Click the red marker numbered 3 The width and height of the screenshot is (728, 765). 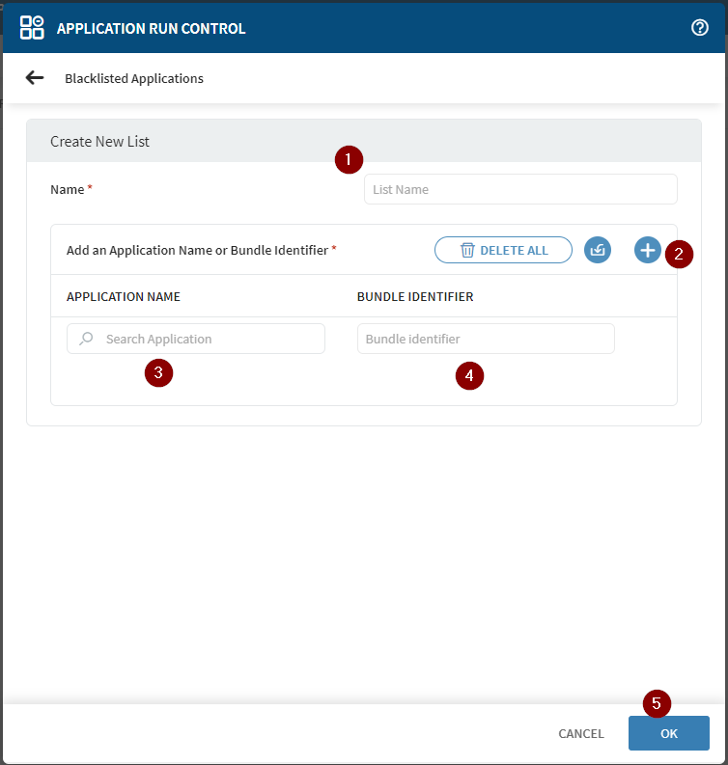pyautogui.click(x=158, y=373)
